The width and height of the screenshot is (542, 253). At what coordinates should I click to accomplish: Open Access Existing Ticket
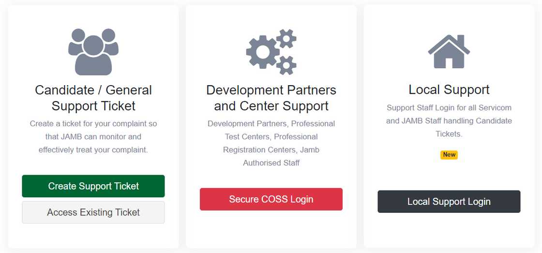93,212
